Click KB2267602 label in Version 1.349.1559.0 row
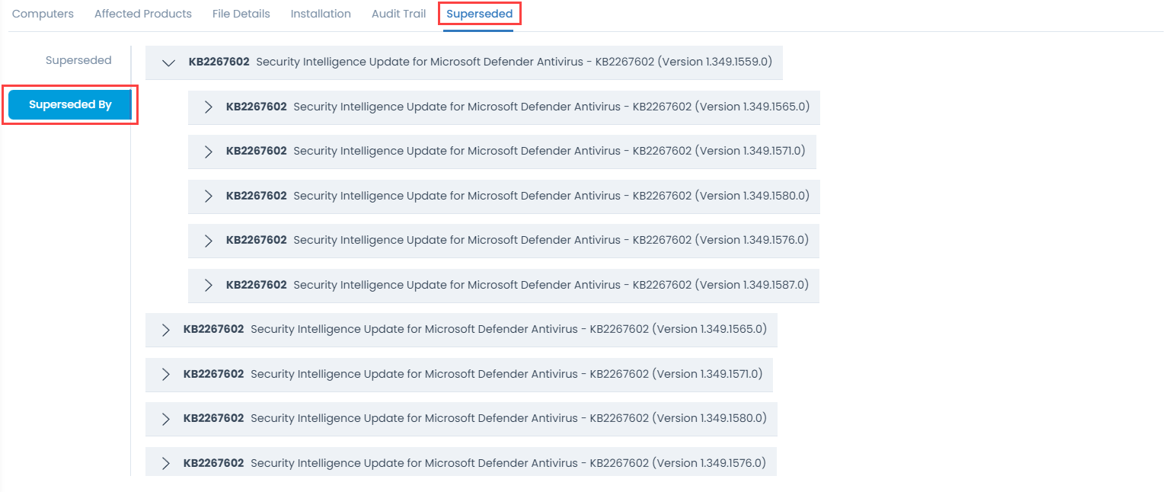1169x492 pixels. tap(219, 62)
